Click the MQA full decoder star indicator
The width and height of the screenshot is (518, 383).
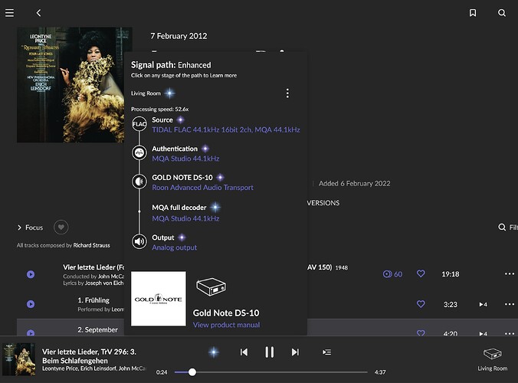[215, 208]
